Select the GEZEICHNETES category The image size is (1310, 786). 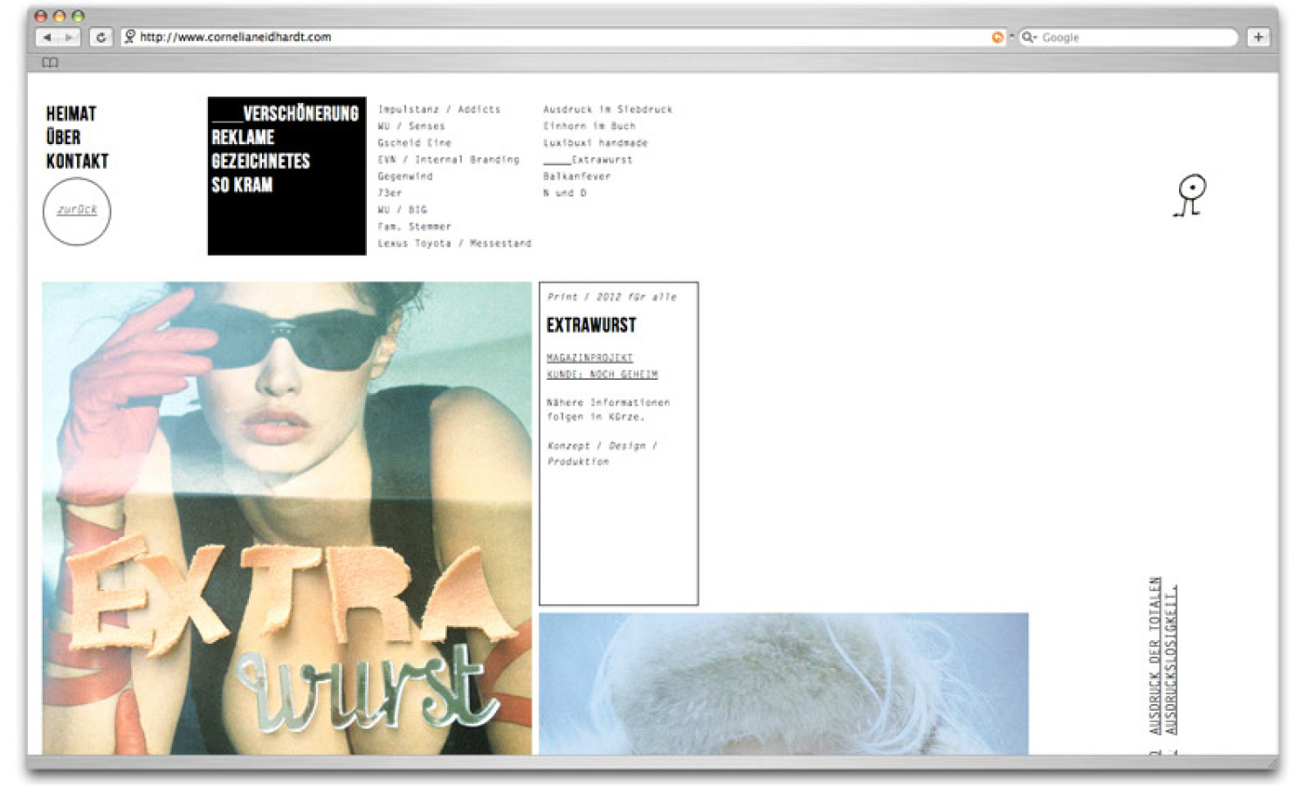point(260,162)
